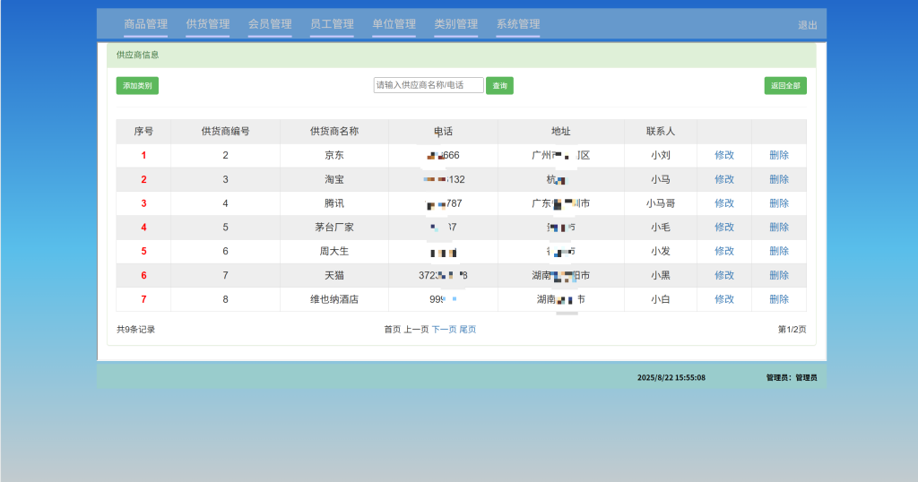Click the 供应商信息 panel heading
The image size is (918, 482).
tap(137, 55)
